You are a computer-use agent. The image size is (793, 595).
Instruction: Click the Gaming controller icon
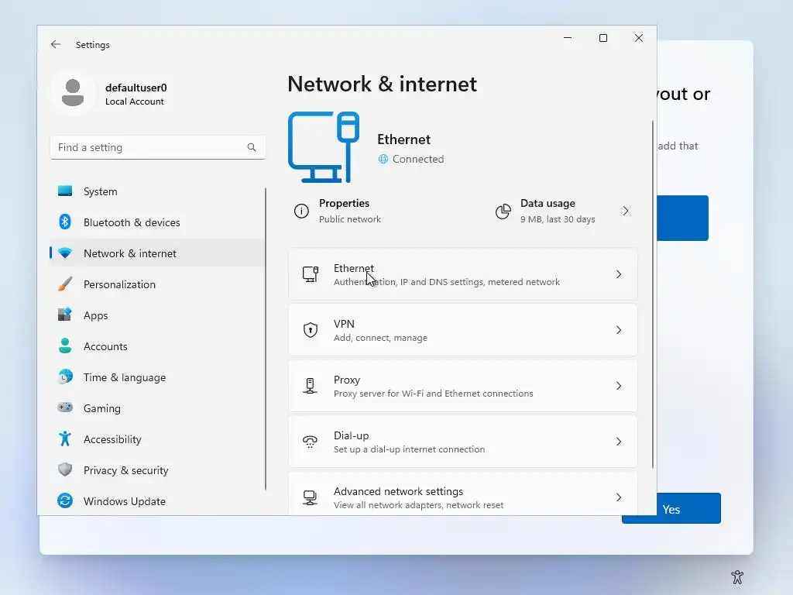[65, 408]
